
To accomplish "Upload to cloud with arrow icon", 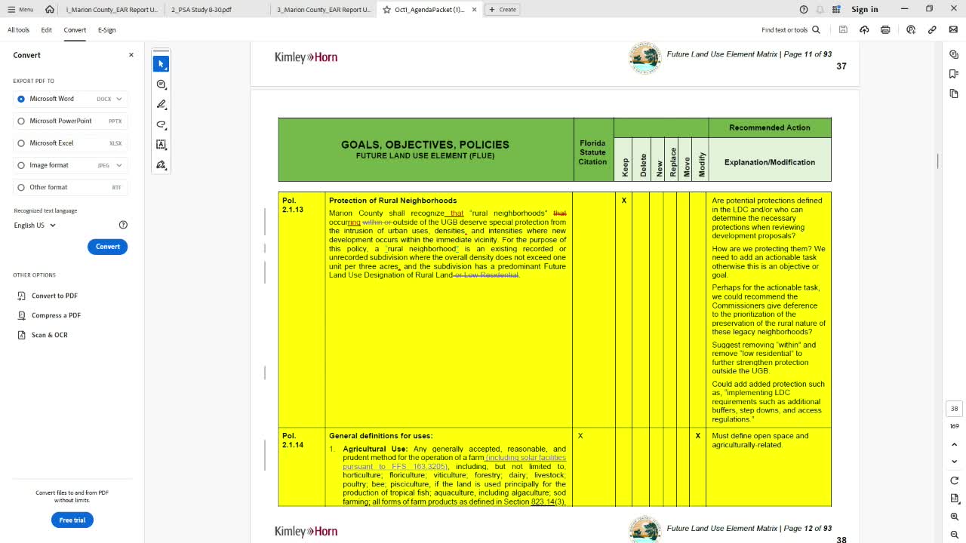I will [x=864, y=29].
